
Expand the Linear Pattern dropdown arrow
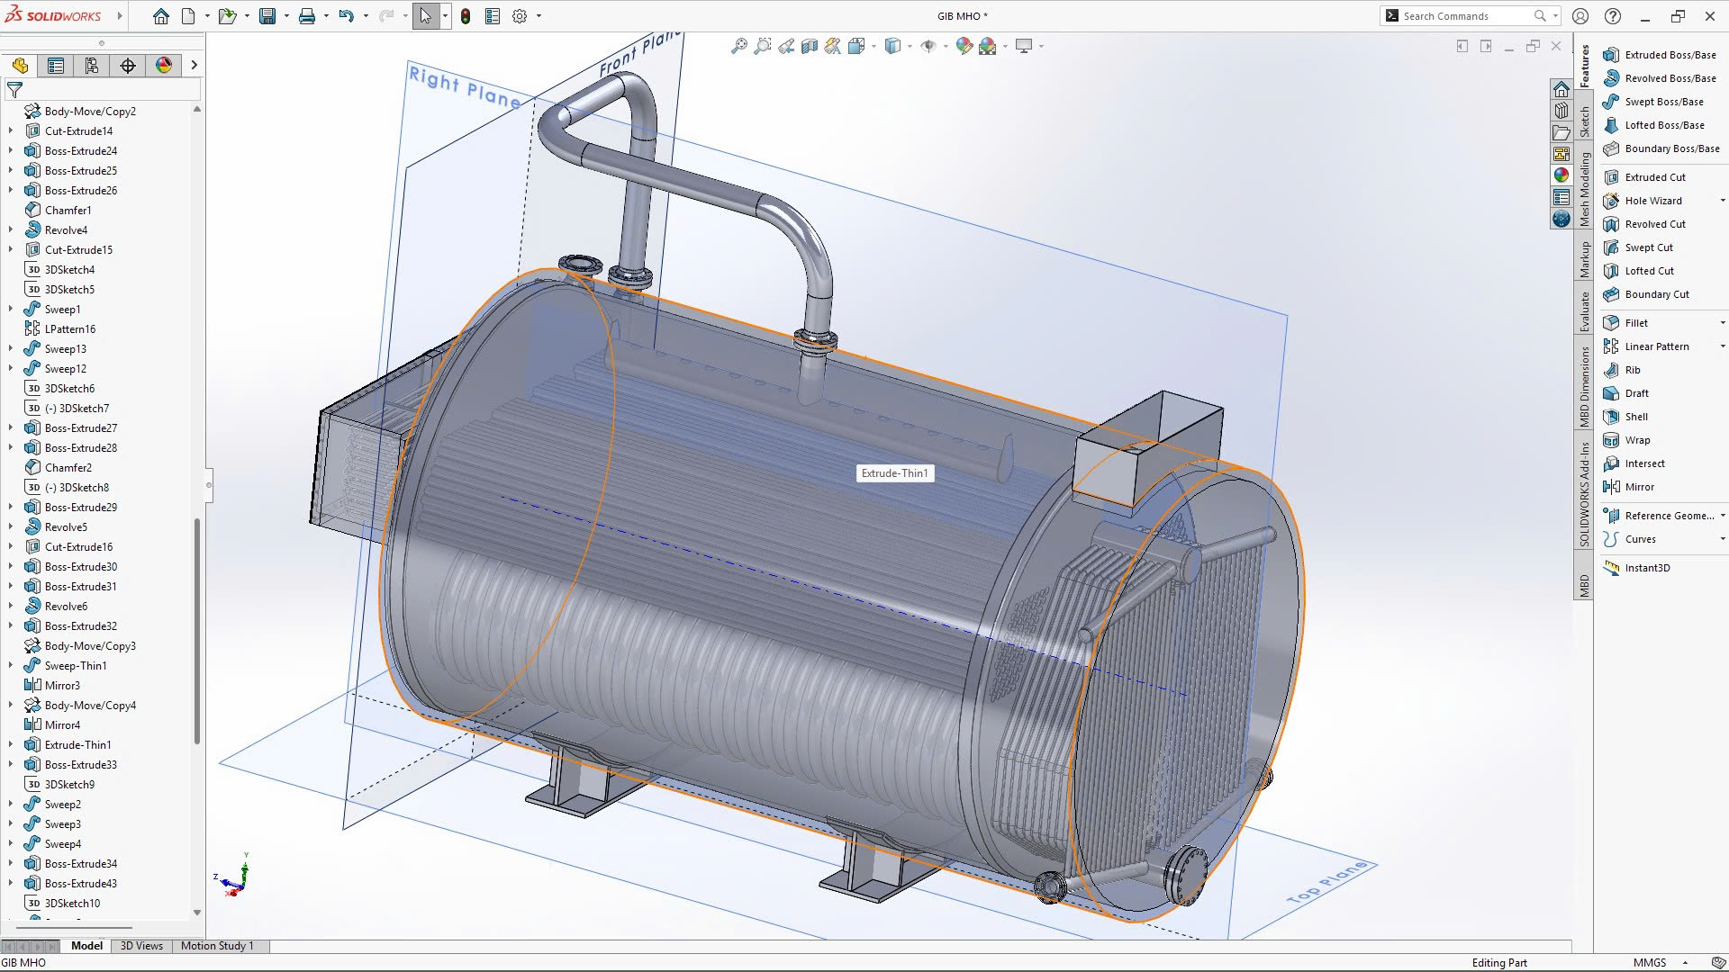pos(1722,346)
